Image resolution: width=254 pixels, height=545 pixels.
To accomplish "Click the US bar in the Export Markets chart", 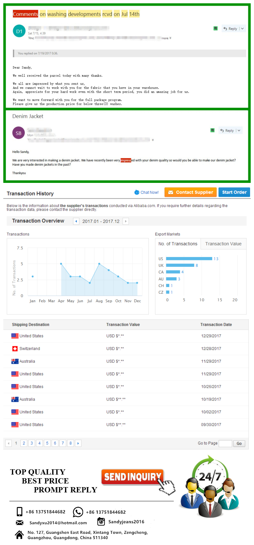I will coord(189,259).
